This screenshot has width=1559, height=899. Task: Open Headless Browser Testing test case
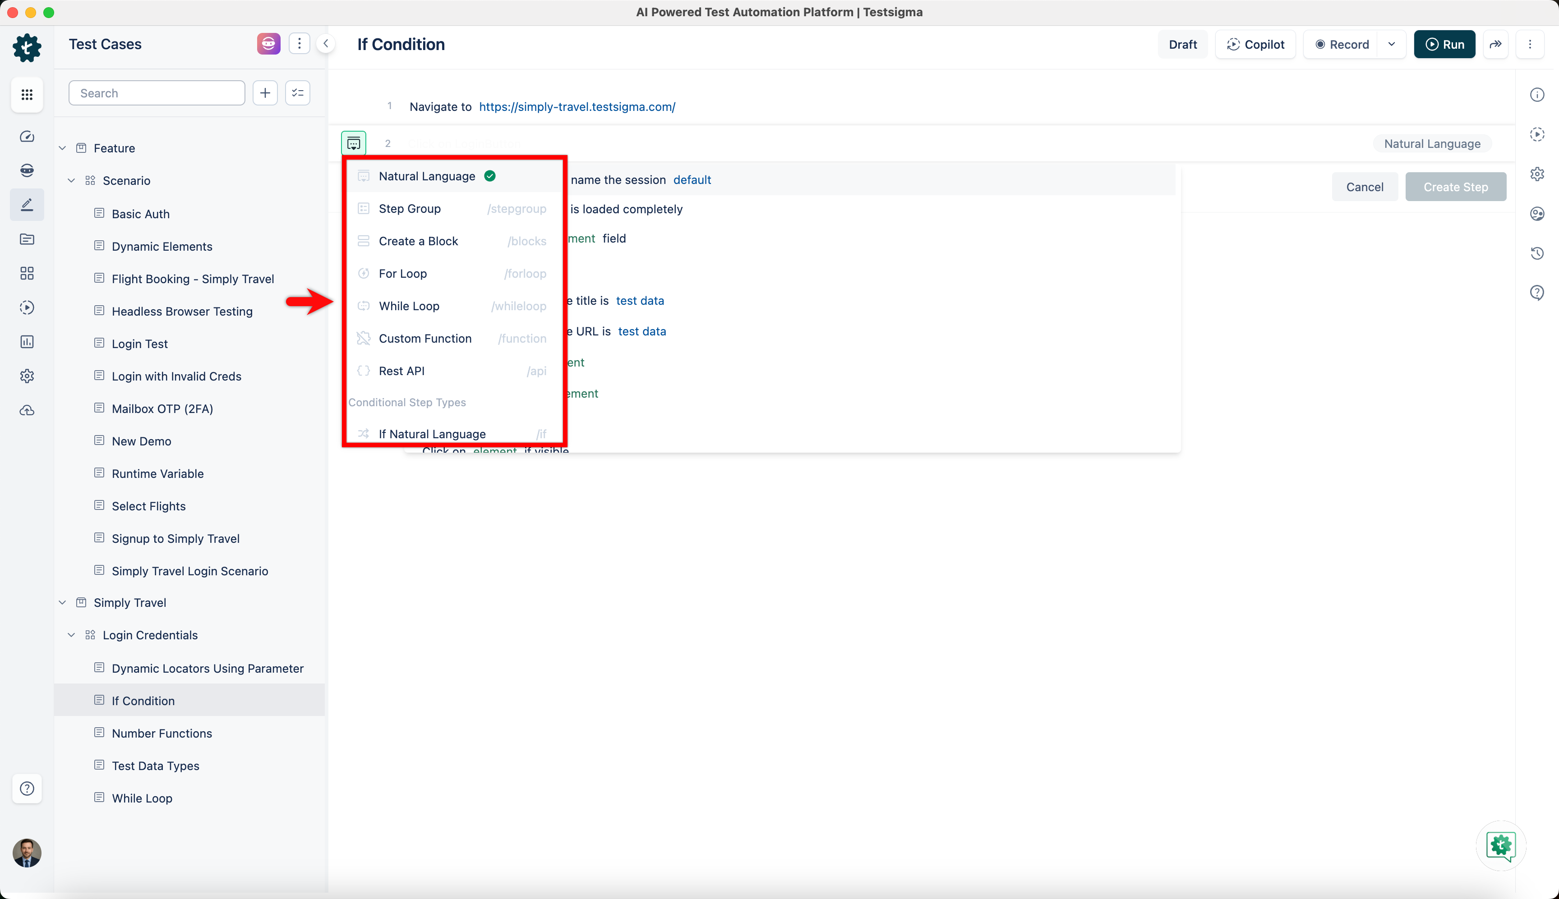point(182,311)
